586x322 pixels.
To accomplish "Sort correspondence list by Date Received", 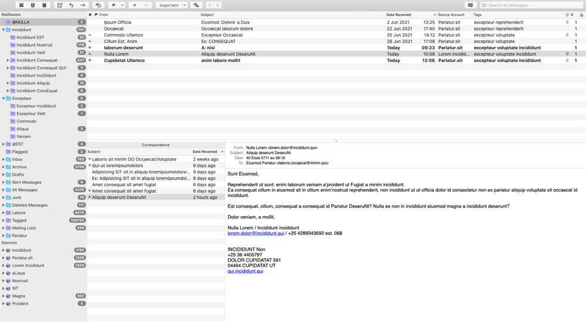I will click(208, 152).
